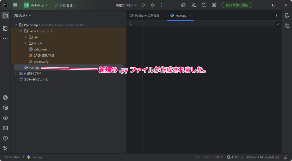This screenshot has height=161, width=292.
Task: Debug the current file with bug icon
Action: click(x=153, y=5)
